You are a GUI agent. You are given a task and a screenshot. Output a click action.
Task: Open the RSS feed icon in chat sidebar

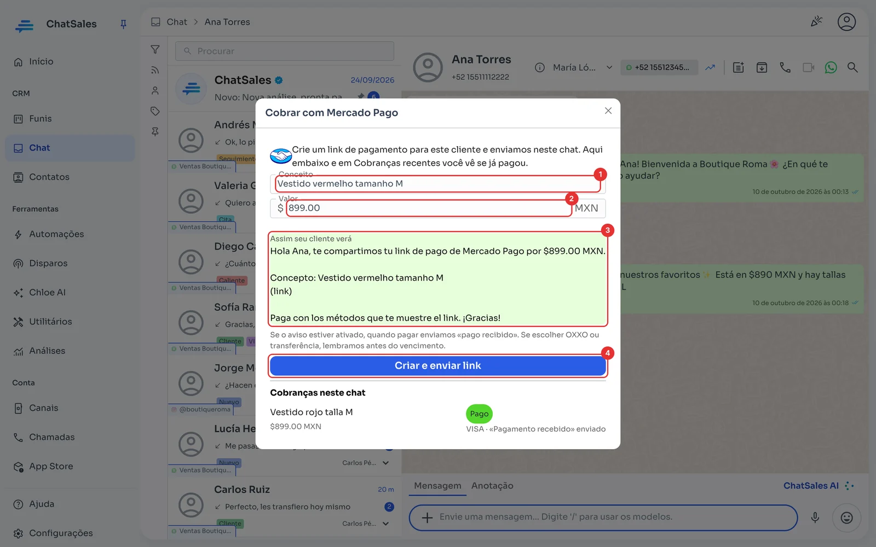coord(155,70)
